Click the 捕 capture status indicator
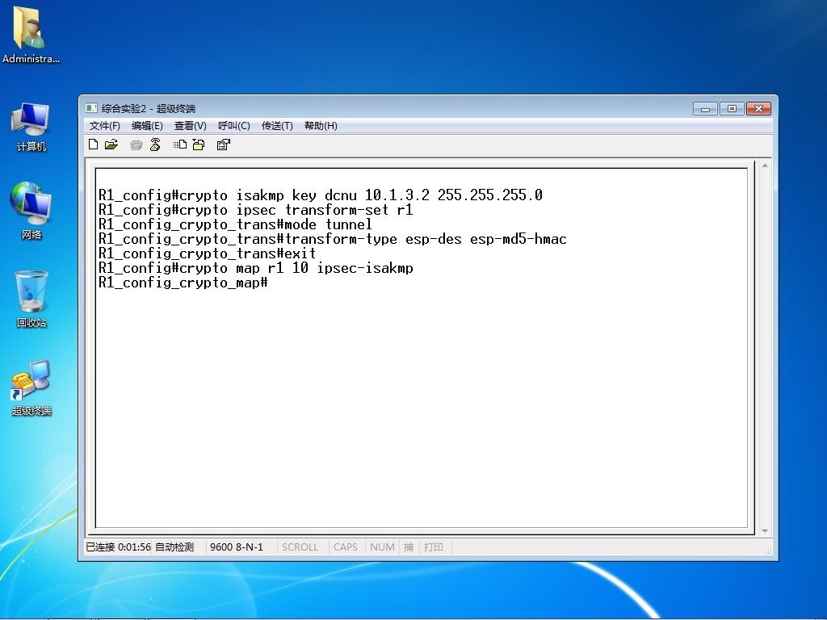Screen dimensions: 827x620 coord(408,547)
